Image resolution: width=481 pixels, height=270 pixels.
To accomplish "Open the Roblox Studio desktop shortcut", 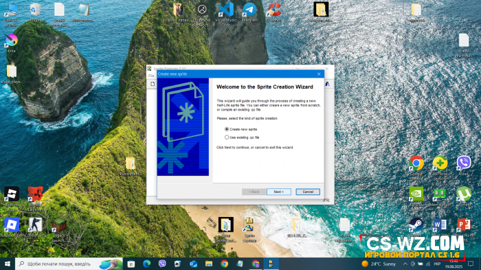I will 12,199.
